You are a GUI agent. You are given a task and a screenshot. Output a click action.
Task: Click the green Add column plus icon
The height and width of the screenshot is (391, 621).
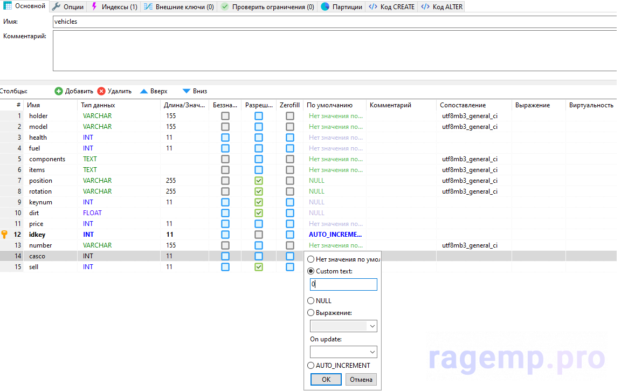59,91
